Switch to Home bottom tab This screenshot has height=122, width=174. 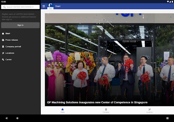click(x=63, y=110)
